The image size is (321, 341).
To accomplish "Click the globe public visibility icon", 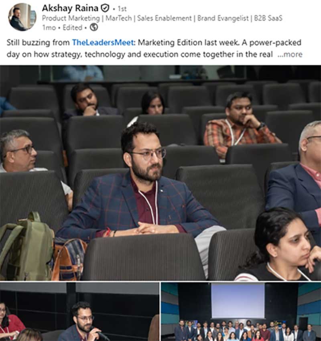I will pos(94,27).
